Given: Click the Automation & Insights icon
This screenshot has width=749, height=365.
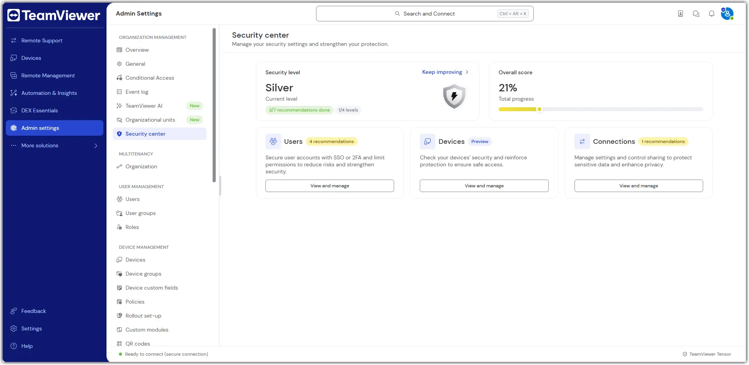Looking at the screenshot, I should tap(14, 93).
